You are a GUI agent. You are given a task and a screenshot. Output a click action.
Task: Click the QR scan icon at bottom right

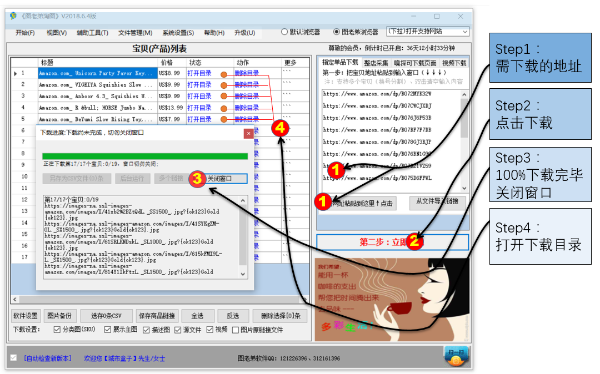(x=456, y=356)
